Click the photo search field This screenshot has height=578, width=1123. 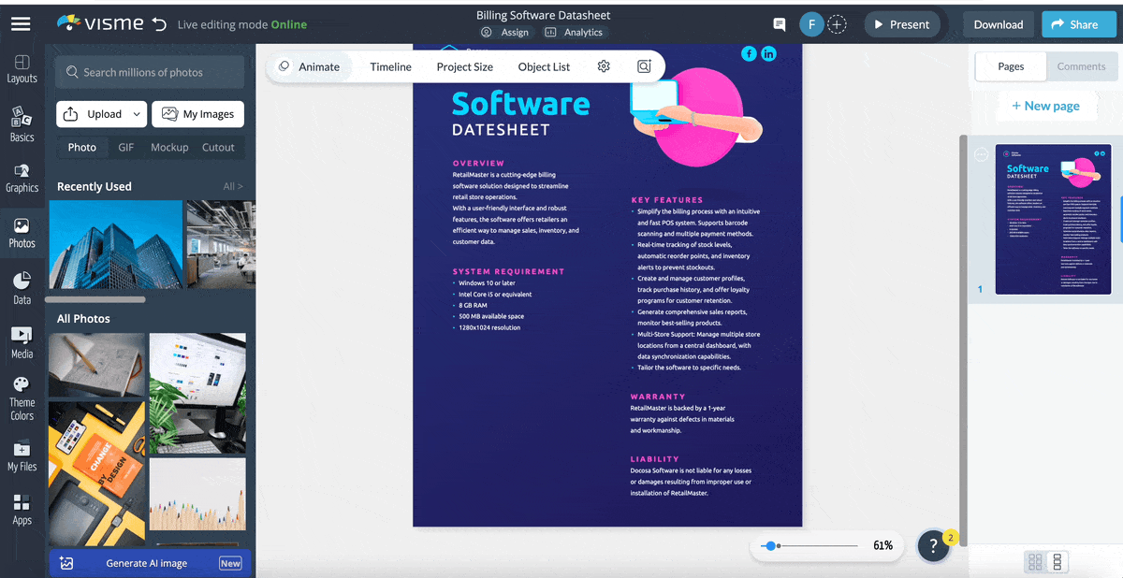[150, 72]
